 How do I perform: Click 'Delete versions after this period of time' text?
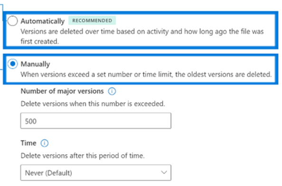[83, 156]
